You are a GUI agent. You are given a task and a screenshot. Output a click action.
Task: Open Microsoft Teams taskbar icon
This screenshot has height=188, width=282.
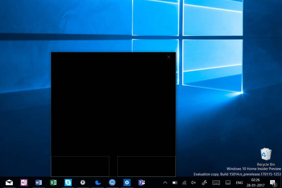pos(141,182)
